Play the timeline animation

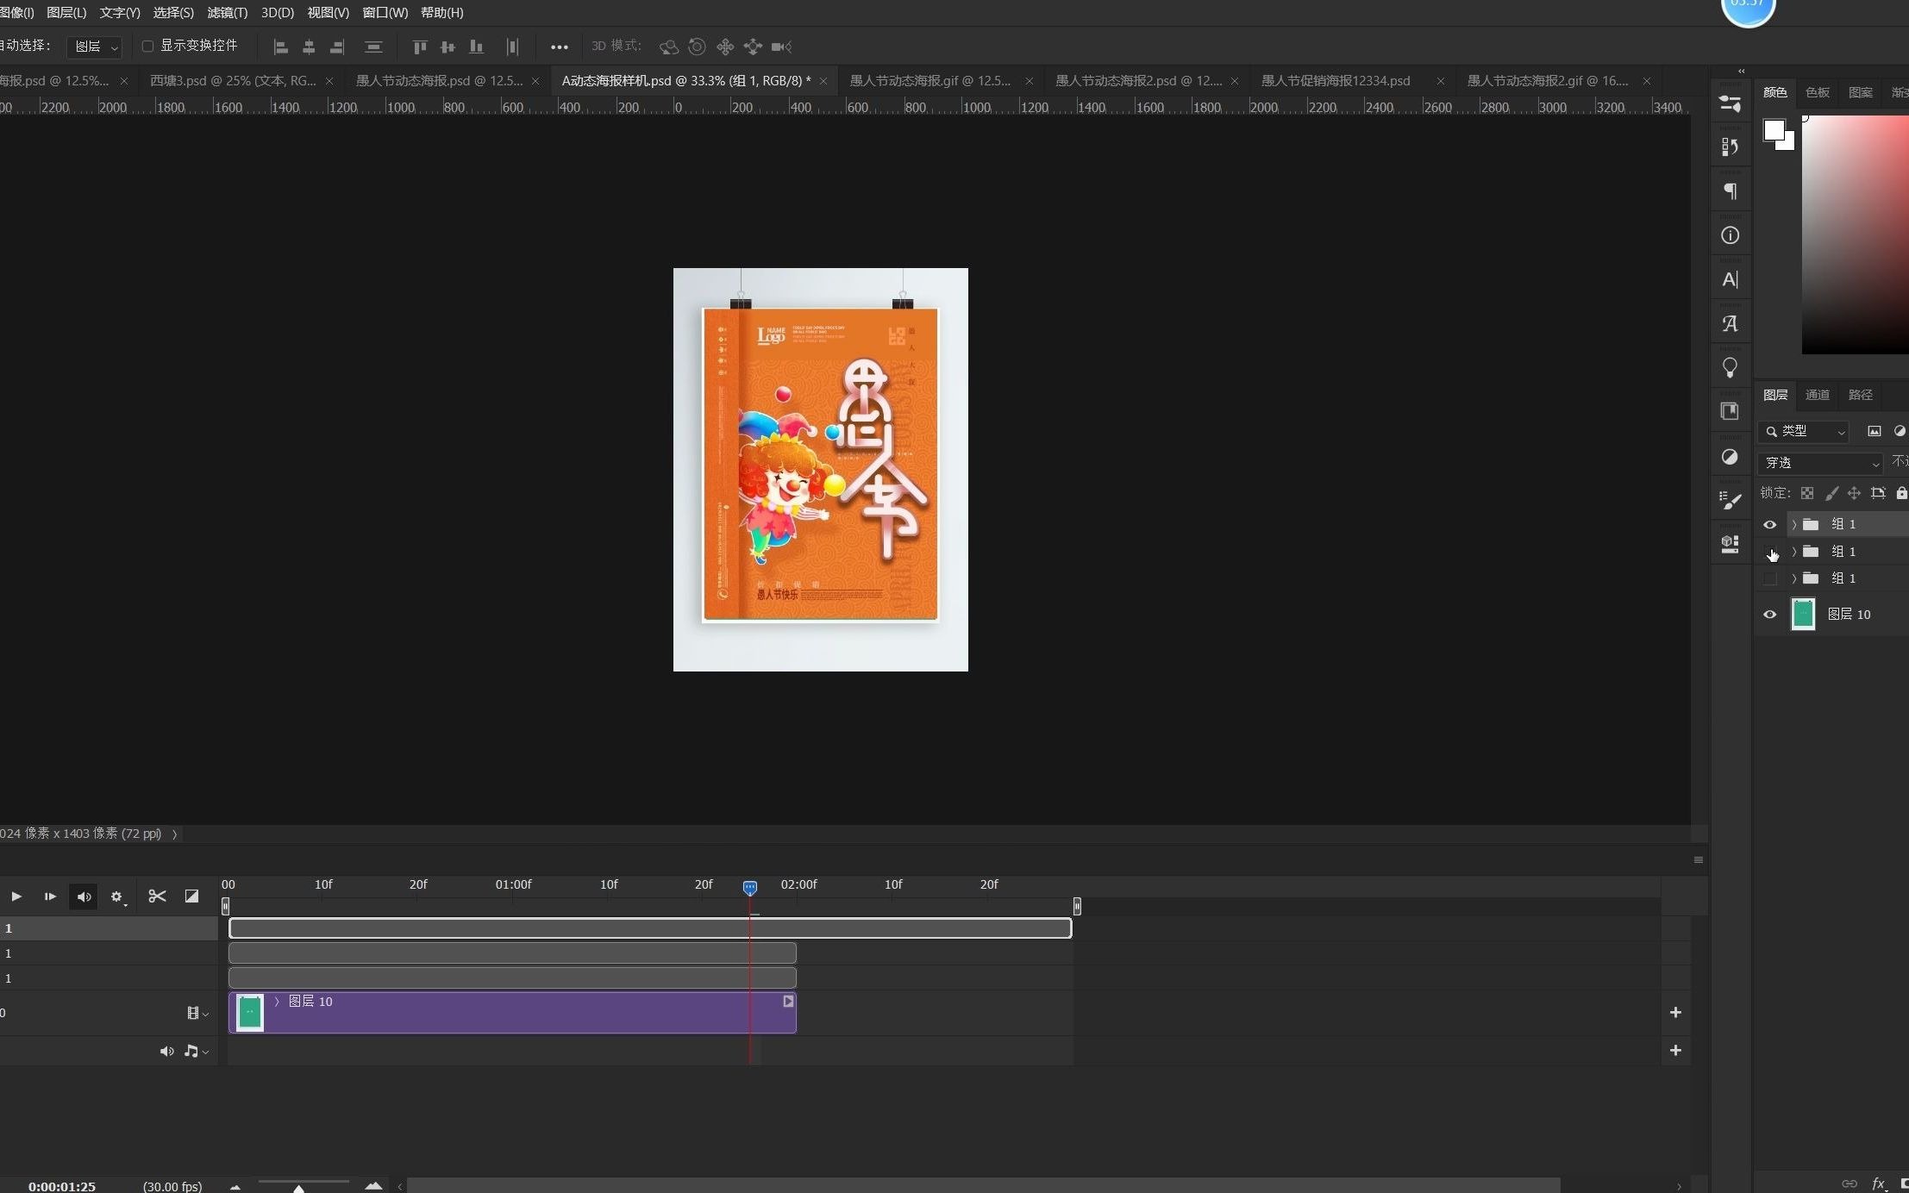(x=16, y=896)
